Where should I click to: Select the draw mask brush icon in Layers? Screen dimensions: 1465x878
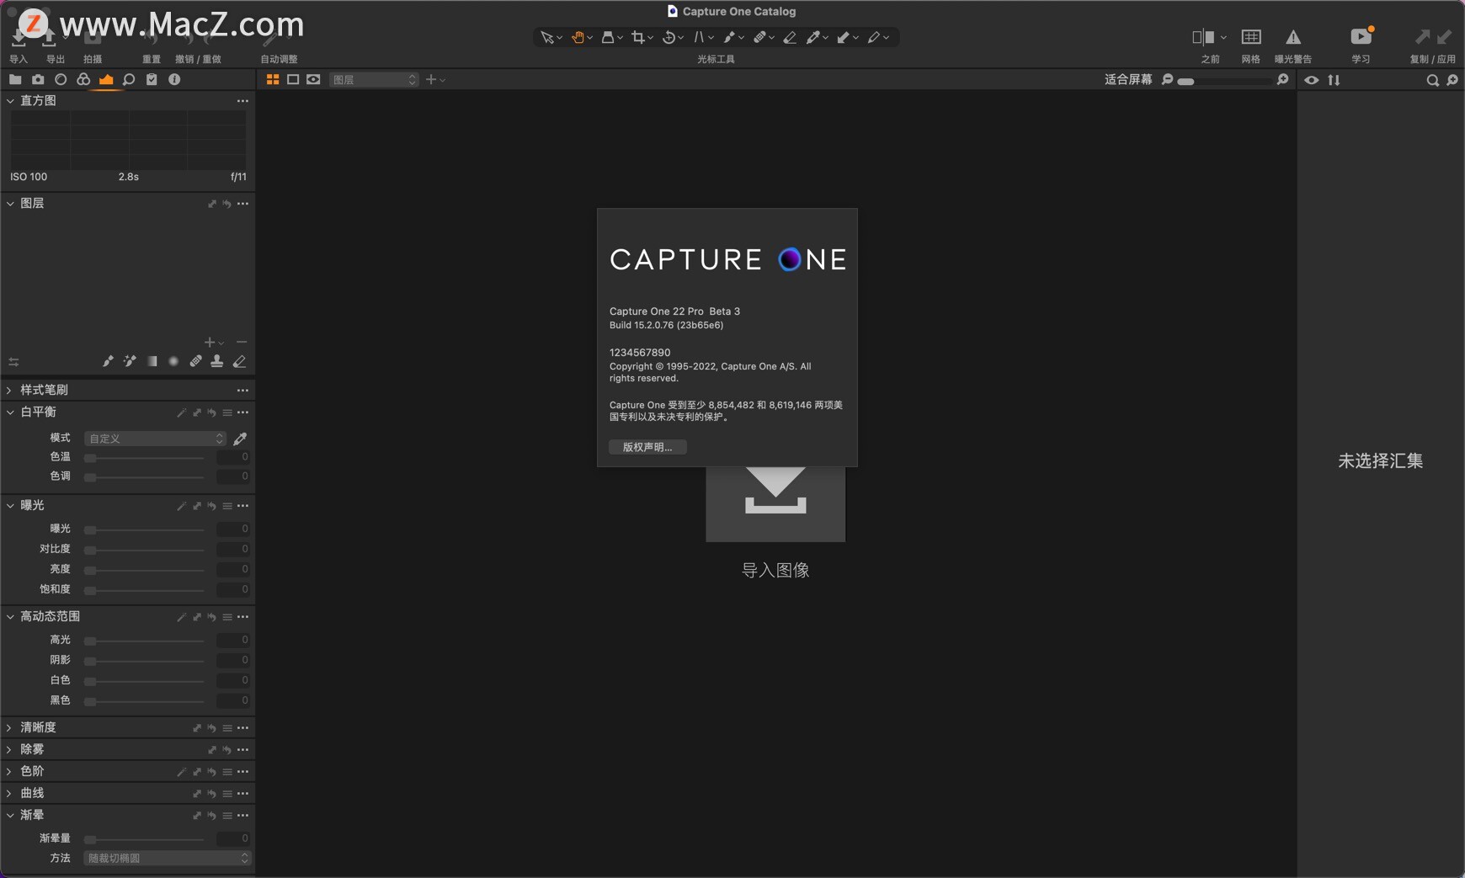pyautogui.click(x=108, y=361)
